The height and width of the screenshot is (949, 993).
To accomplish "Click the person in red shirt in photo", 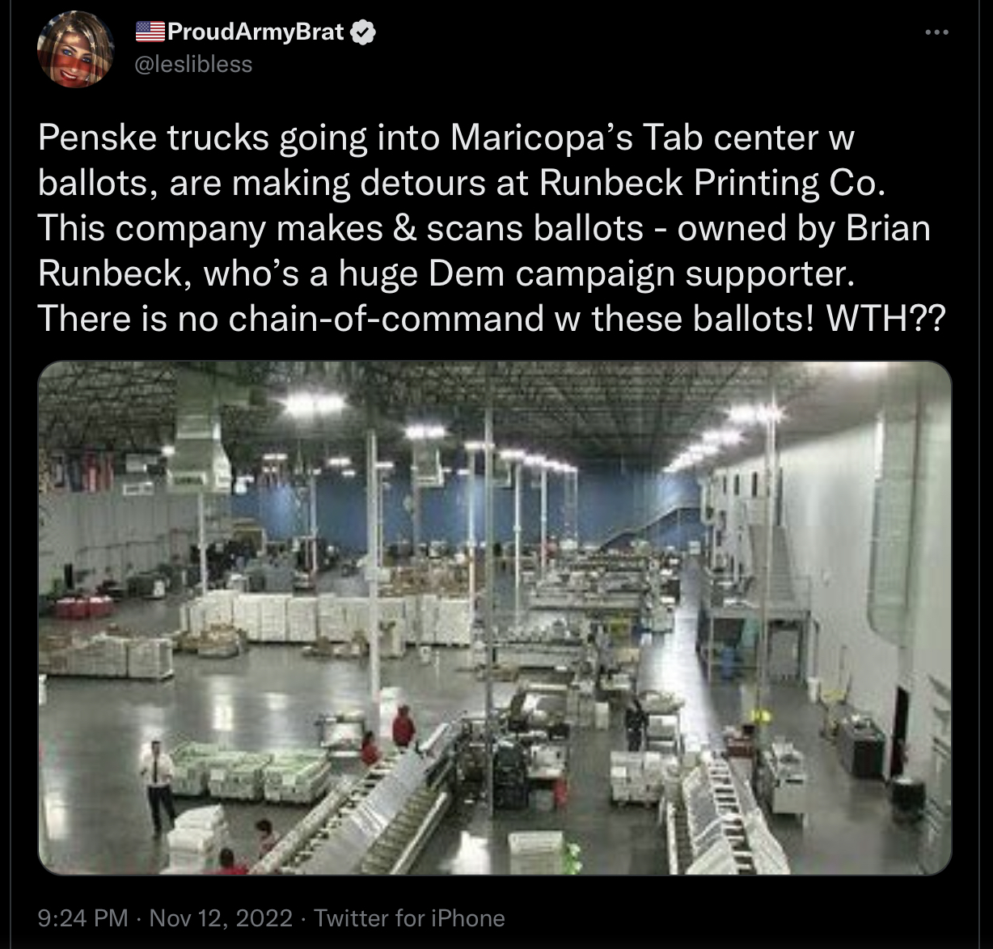I will (x=403, y=727).
